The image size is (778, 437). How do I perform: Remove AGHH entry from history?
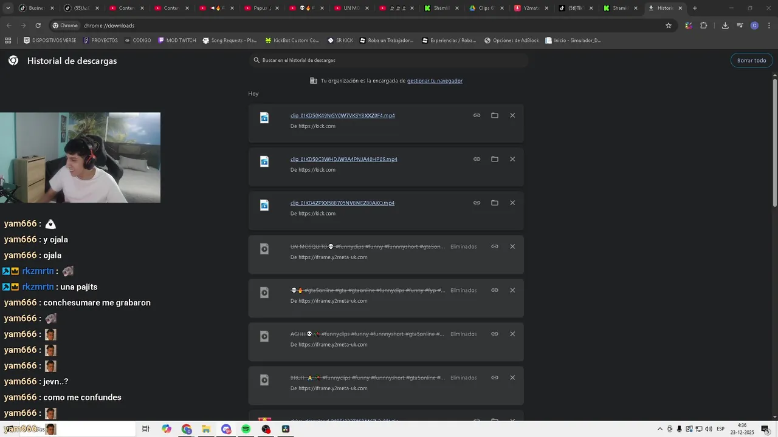click(512, 334)
